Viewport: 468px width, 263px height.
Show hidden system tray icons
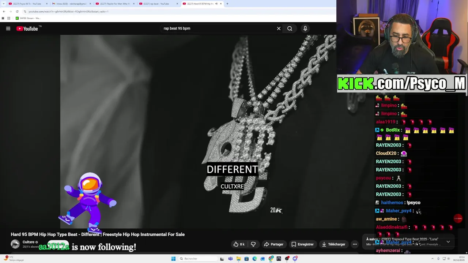click(433, 259)
